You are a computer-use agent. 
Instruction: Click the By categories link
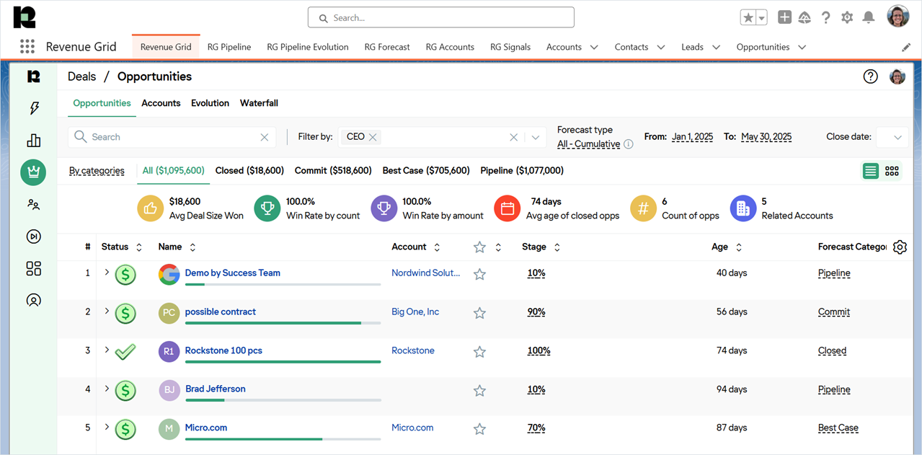pos(97,171)
